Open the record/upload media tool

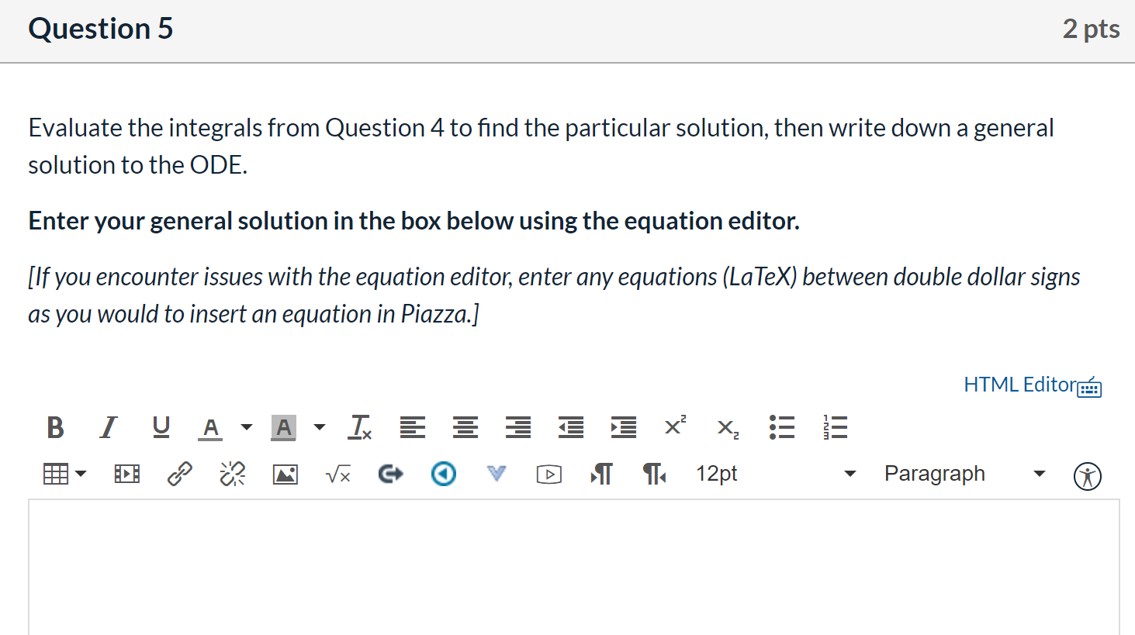pos(548,474)
